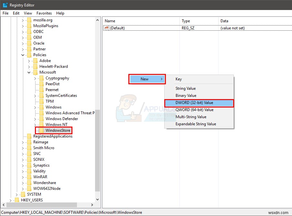This screenshot has height=216, width=292.
Task: Choose String Value option
Action: [199, 88]
